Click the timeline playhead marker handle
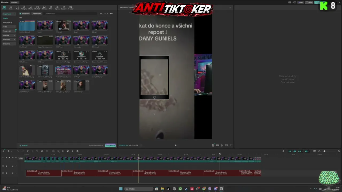 pos(220,154)
